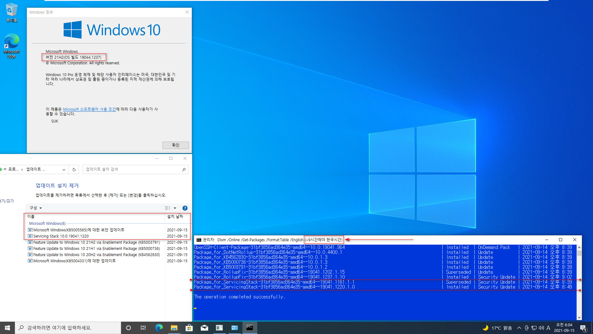Open the 구성 dropdown menu
593x334 pixels.
(36, 208)
